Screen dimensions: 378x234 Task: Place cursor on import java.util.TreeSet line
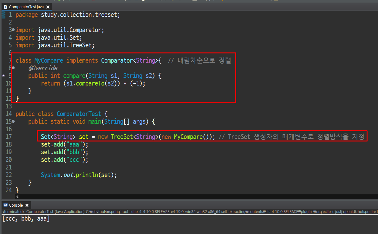click(55, 45)
